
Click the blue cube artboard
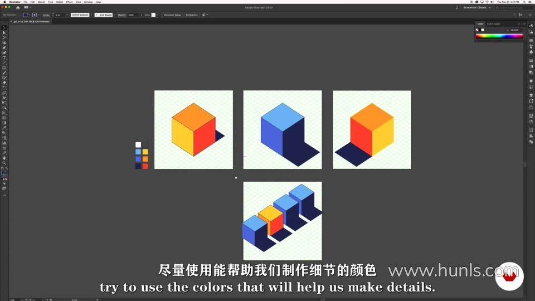tap(283, 130)
